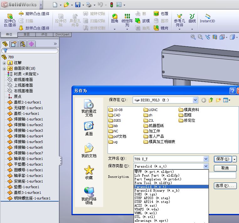Open the ConfigurationManager tab
239x223 pixels.
click(23, 44)
